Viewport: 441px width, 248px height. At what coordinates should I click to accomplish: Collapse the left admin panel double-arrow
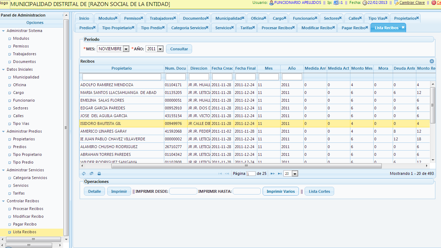(66, 15)
